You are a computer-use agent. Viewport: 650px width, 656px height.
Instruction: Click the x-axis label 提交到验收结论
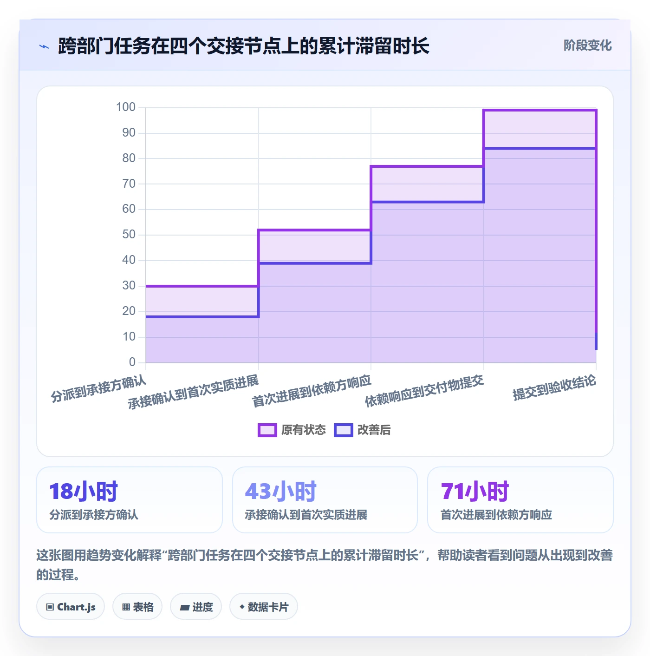point(554,387)
